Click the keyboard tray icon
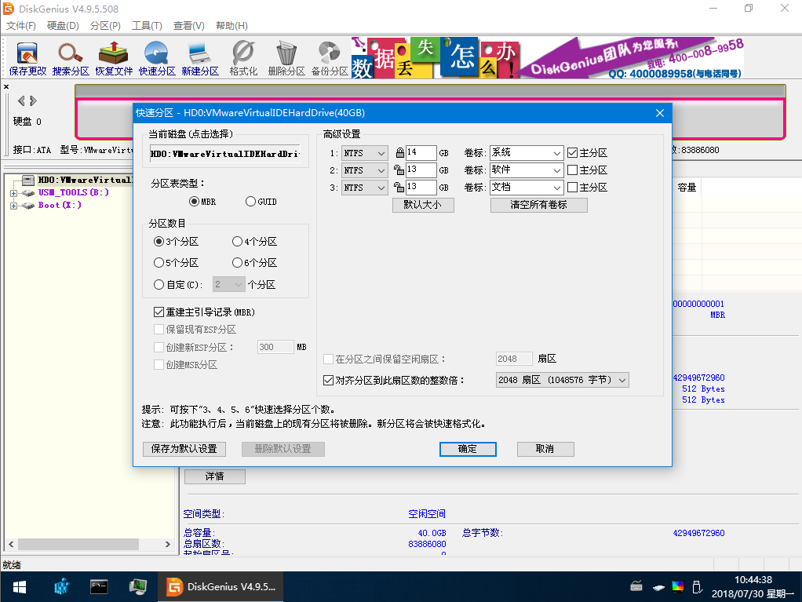The image size is (802, 602). (636, 586)
